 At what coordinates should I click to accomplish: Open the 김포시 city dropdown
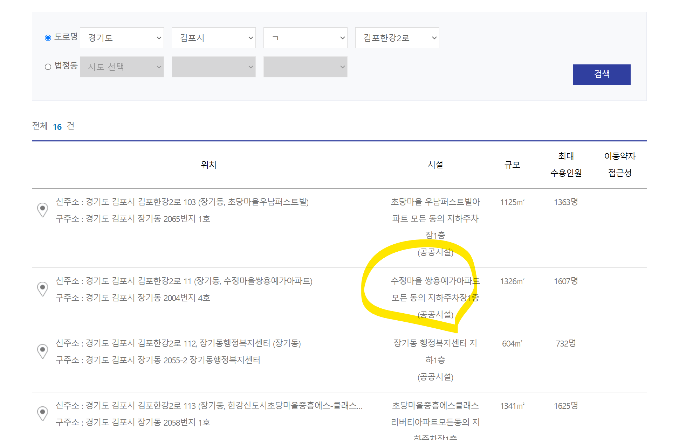(213, 38)
